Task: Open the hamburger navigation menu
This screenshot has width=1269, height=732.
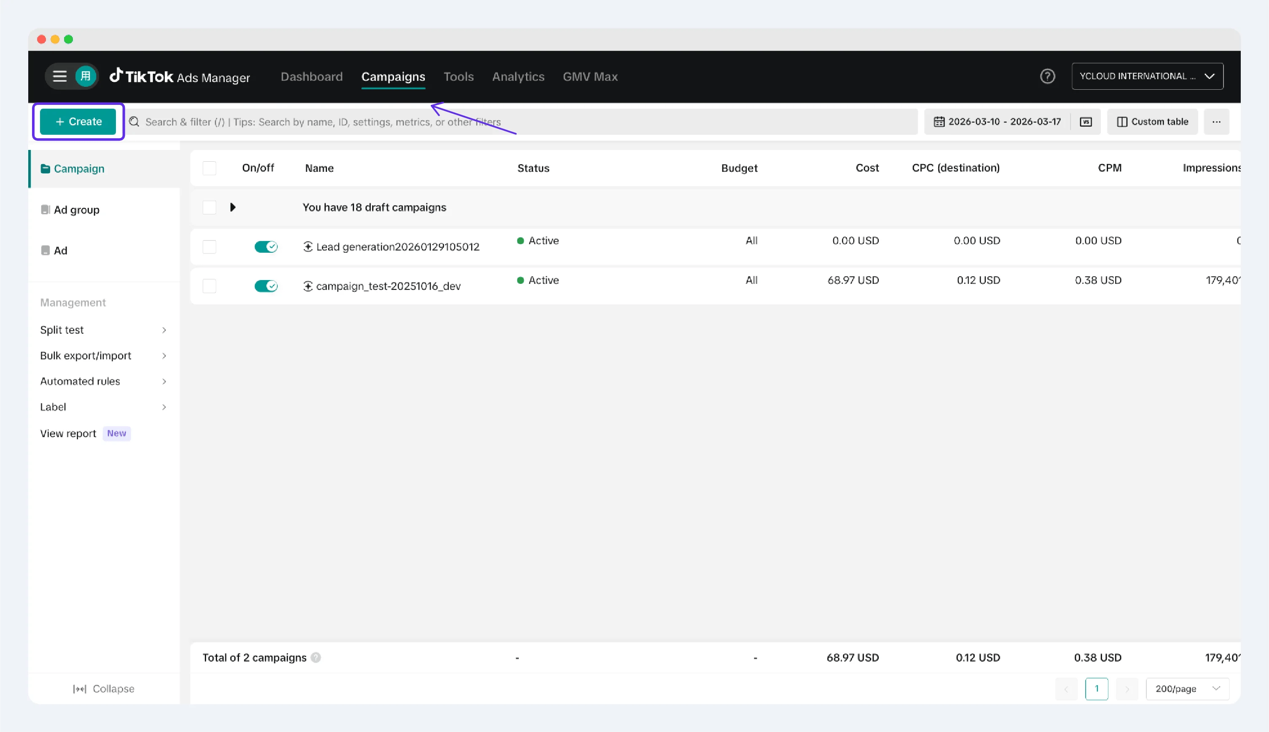Action: point(60,76)
